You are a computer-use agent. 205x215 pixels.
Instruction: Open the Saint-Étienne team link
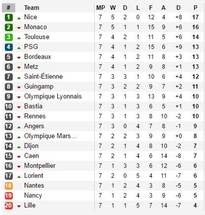coord(44,76)
